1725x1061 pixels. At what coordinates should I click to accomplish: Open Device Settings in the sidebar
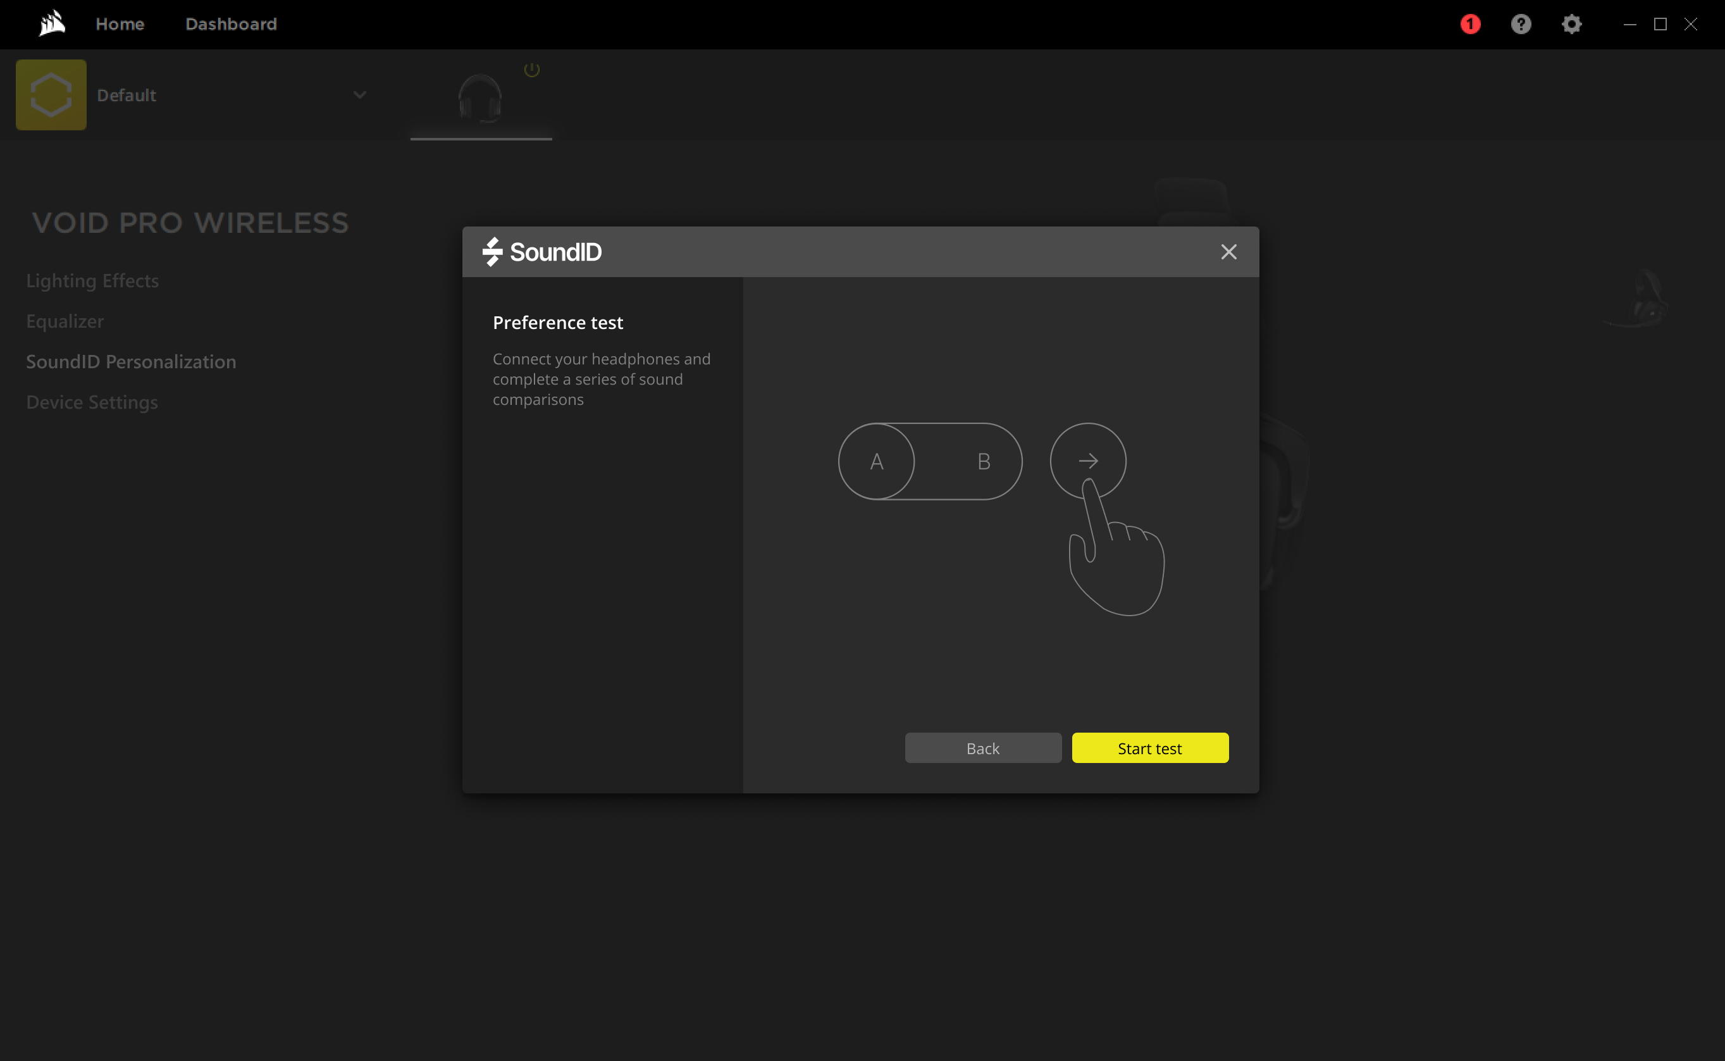point(92,402)
